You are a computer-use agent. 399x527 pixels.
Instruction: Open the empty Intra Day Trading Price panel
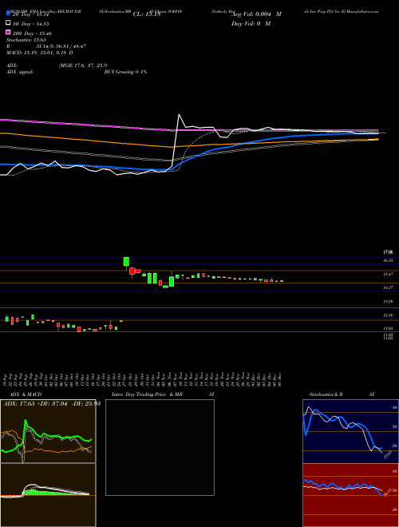point(160,447)
